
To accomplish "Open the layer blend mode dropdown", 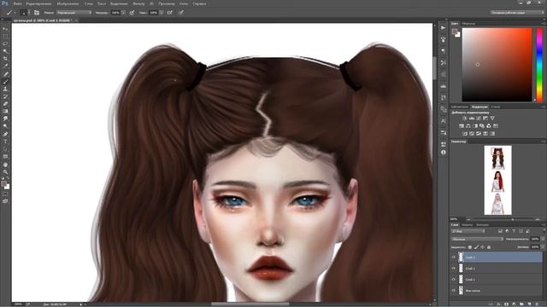I will (x=477, y=239).
